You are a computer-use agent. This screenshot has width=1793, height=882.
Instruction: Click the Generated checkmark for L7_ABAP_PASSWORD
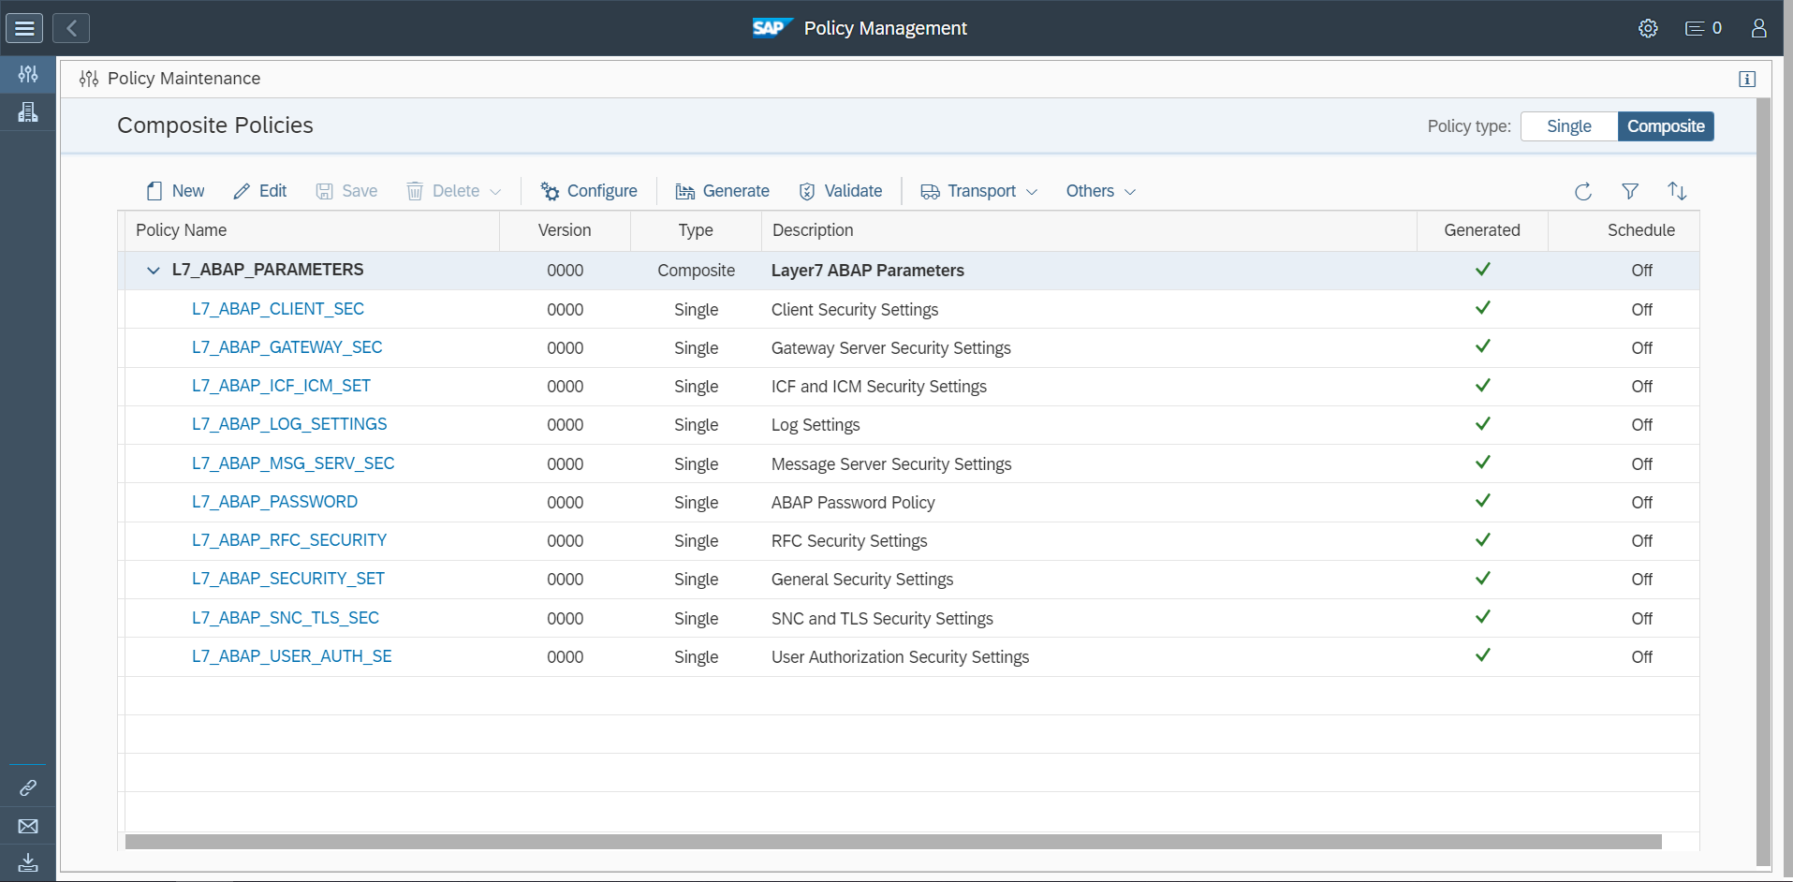coord(1483,501)
